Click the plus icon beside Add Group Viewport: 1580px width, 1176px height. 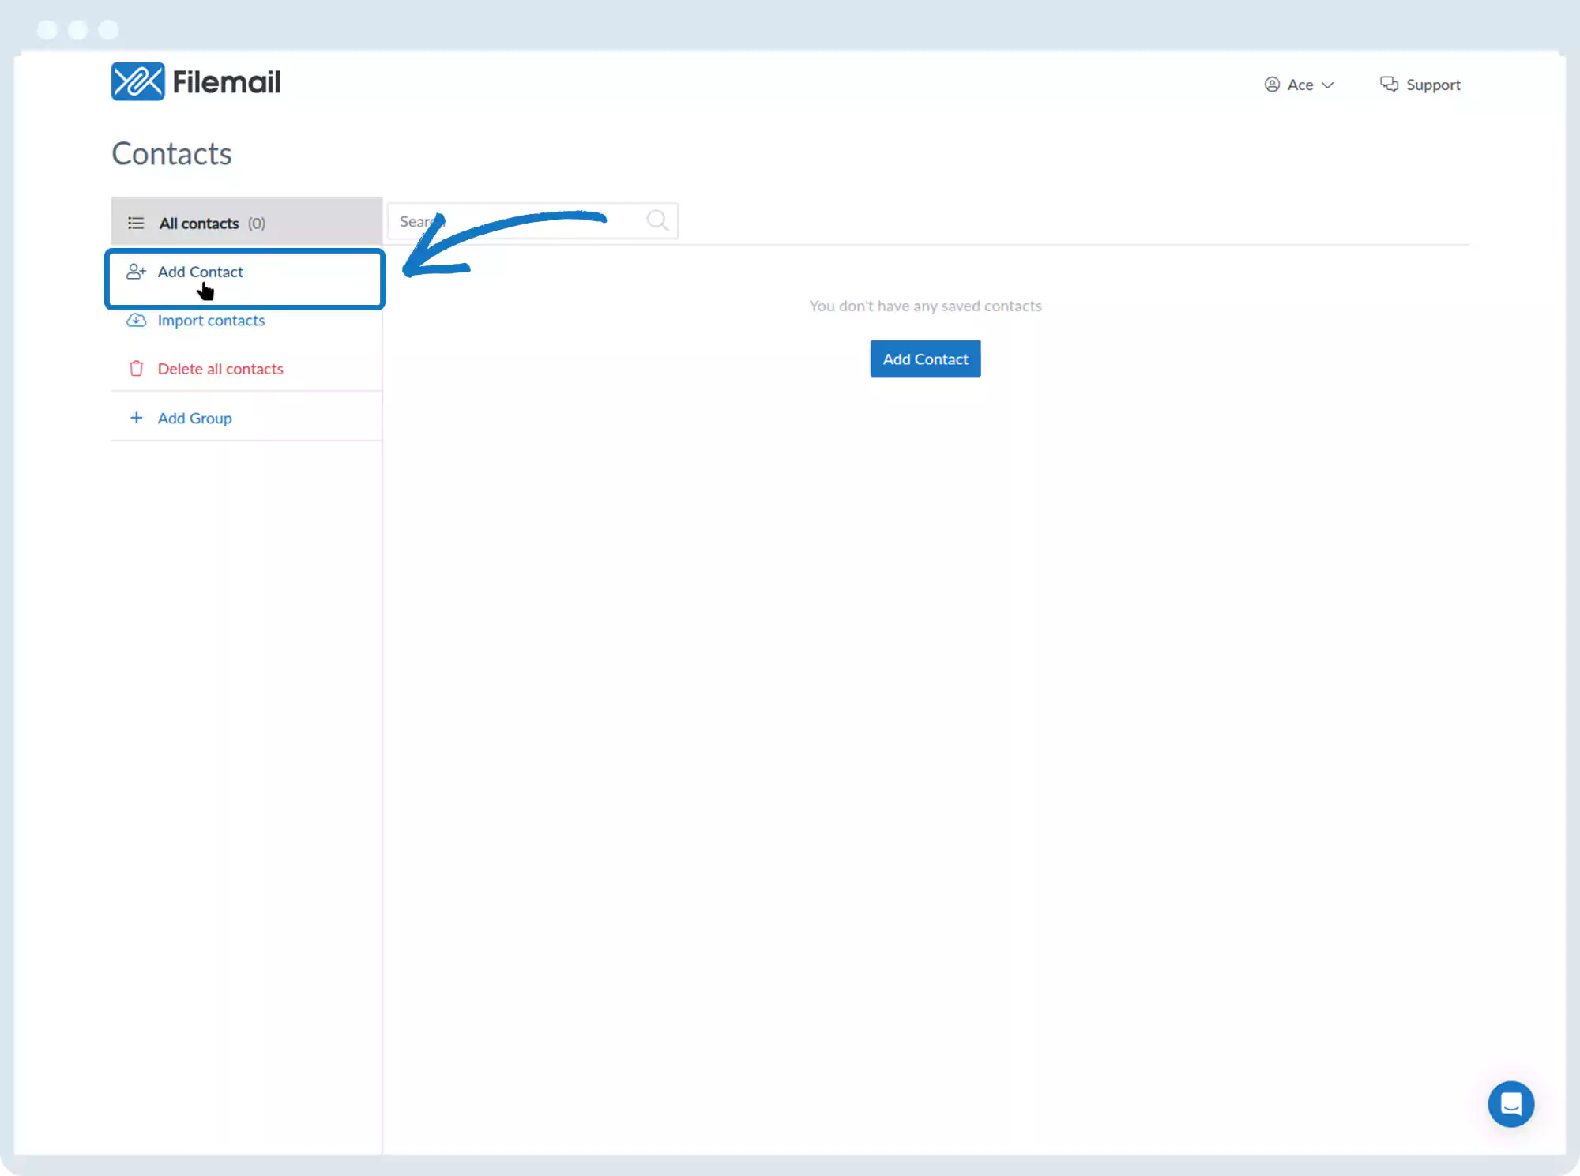136,418
